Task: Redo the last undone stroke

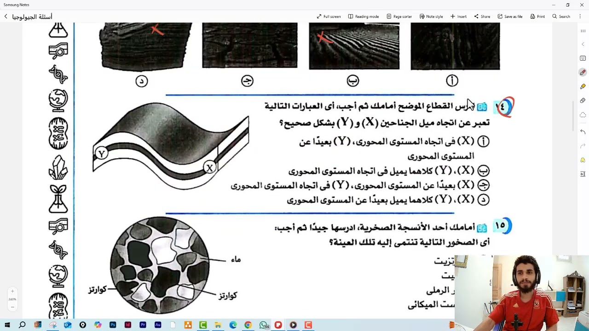Action: pos(583,146)
